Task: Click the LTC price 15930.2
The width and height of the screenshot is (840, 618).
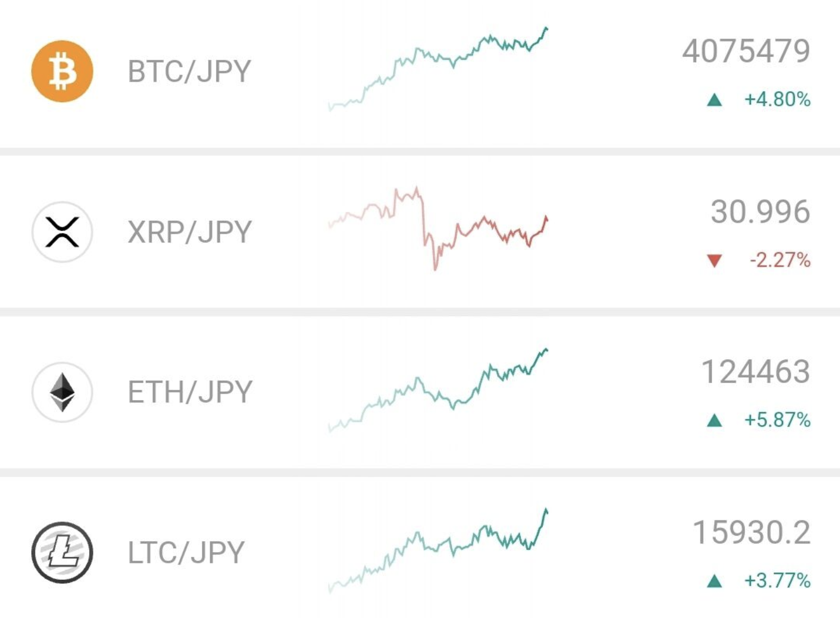Action: 752,532
